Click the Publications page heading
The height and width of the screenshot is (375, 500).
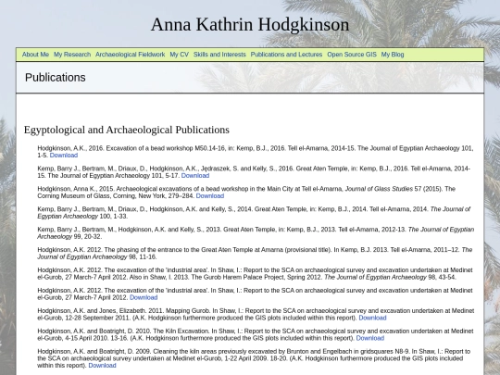tap(56, 78)
